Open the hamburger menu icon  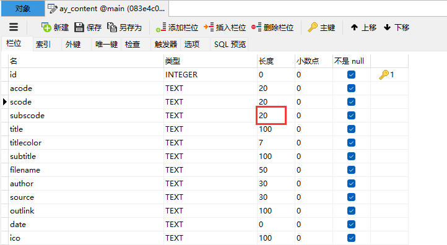14,27
